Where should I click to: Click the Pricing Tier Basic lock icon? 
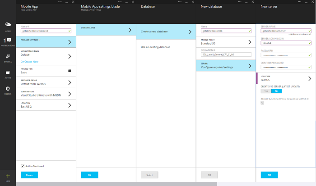[x=70, y=70]
